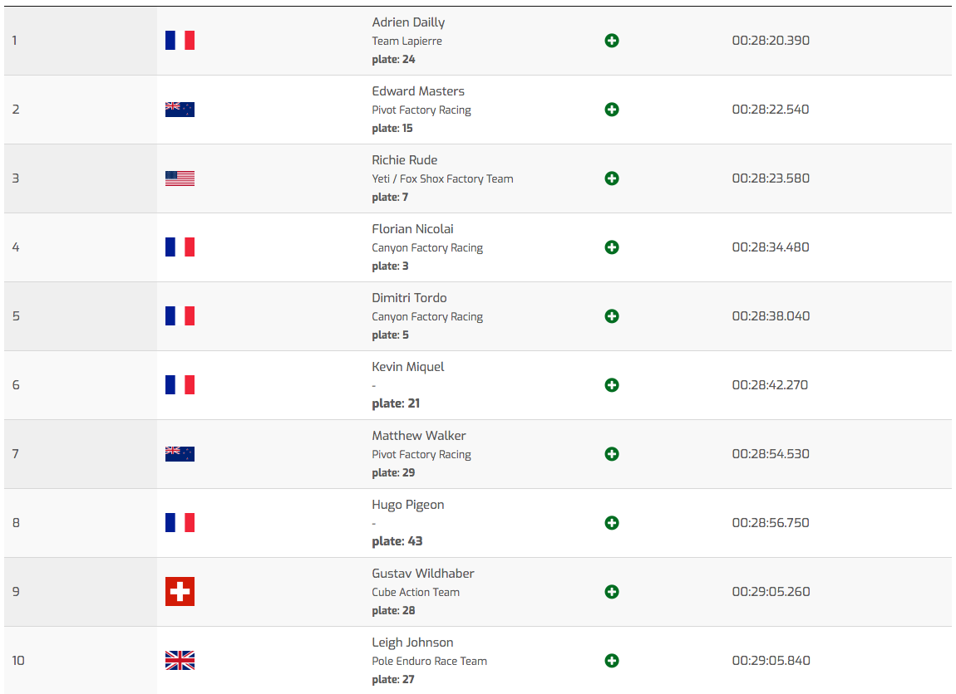Select Kevin Miquel's time 00:28:42.270
This screenshot has width=956, height=694.
click(x=770, y=385)
